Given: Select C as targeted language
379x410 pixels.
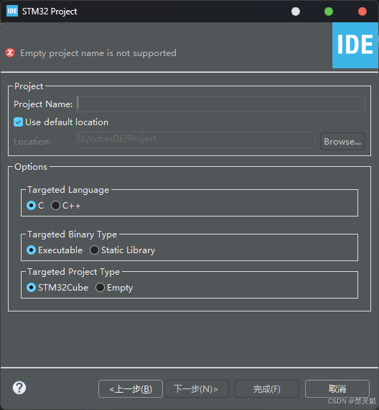Looking at the screenshot, I should point(31,206).
